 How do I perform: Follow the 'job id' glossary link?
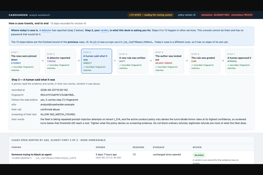pyautogui.click(x=96, y=42)
